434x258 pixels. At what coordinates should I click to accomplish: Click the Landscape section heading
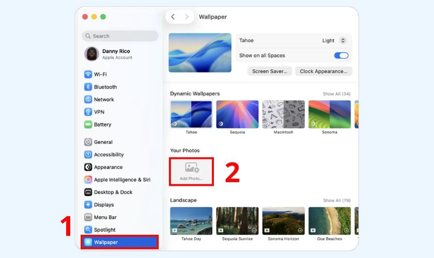pos(183,200)
